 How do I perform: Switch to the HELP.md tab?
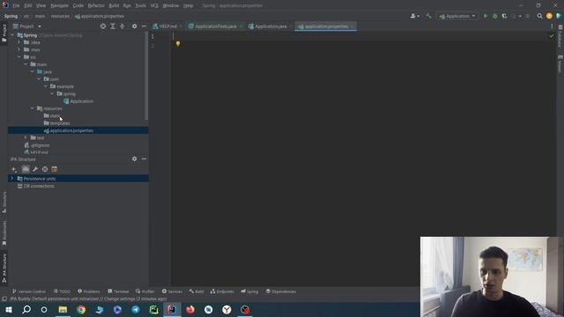pyautogui.click(x=167, y=26)
